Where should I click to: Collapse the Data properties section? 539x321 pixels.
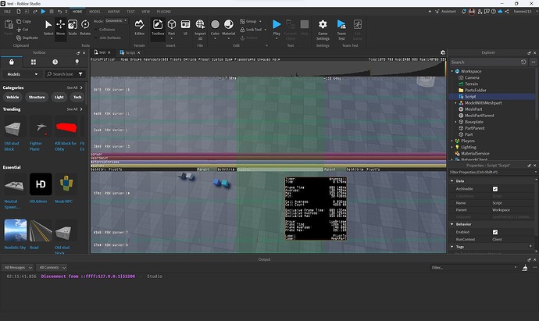pos(452,180)
